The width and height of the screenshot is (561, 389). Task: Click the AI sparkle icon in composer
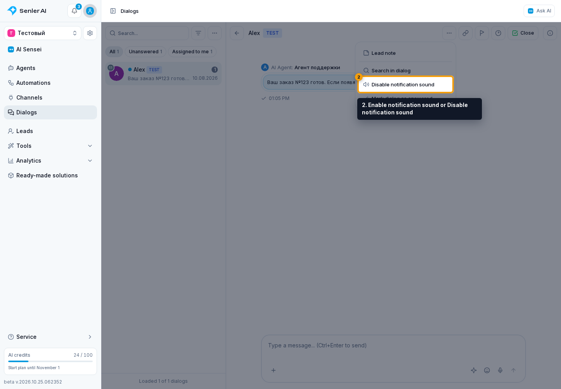[474, 370]
